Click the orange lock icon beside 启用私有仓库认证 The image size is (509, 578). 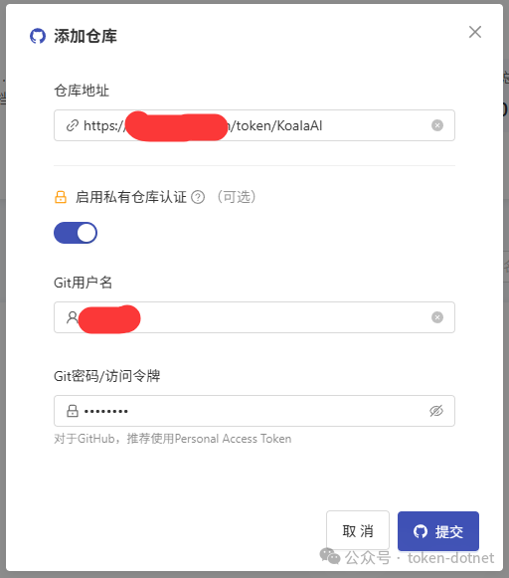(61, 197)
